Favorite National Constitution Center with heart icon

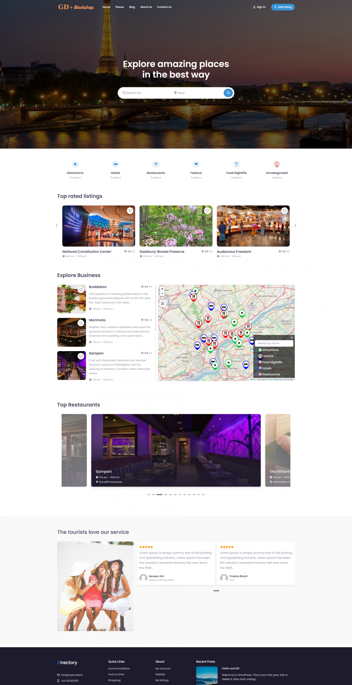click(130, 211)
